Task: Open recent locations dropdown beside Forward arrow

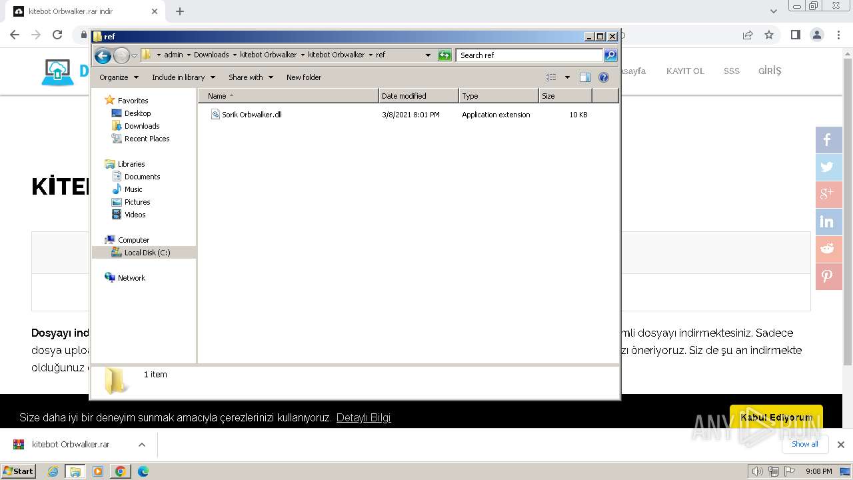Action: (134, 55)
